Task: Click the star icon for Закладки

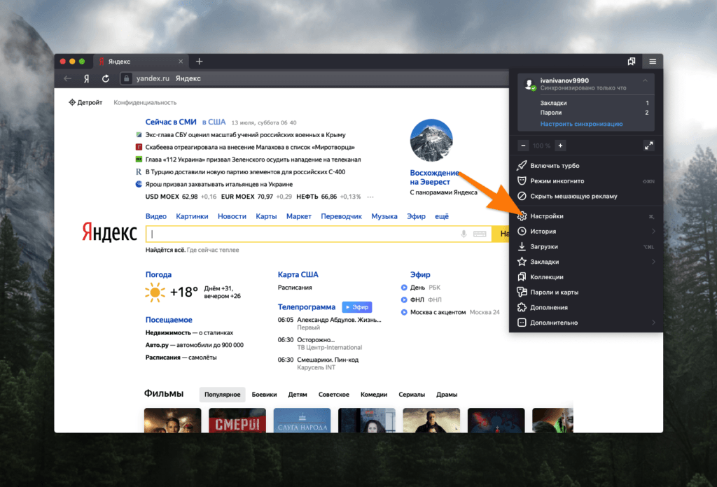Action: [522, 262]
